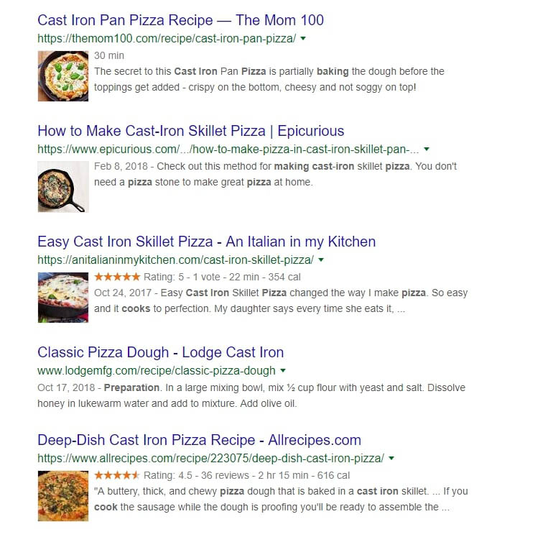The image size is (548, 537).
Task: Expand dropdown arrow beside anitalianinmykitchen.com URL
Action: click(x=321, y=260)
